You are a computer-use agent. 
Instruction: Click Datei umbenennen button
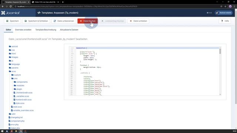tap(64, 21)
